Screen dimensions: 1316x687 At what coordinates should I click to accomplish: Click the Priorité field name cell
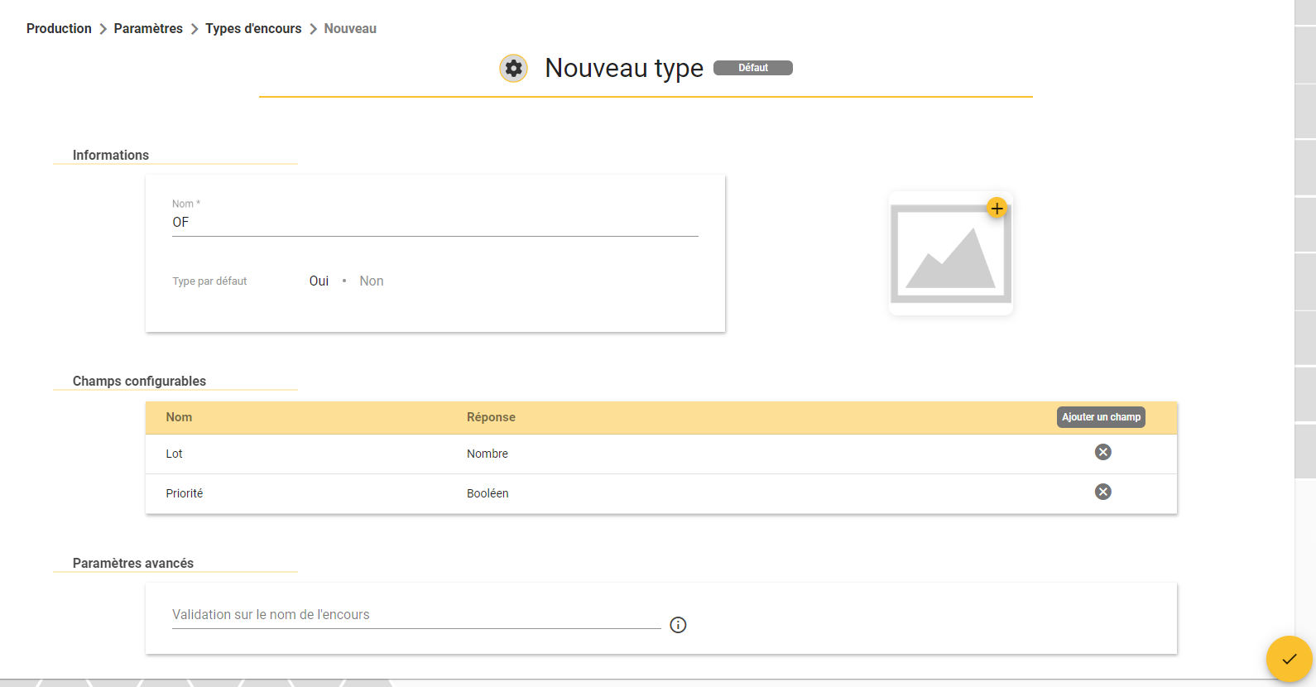pos(184,493)
